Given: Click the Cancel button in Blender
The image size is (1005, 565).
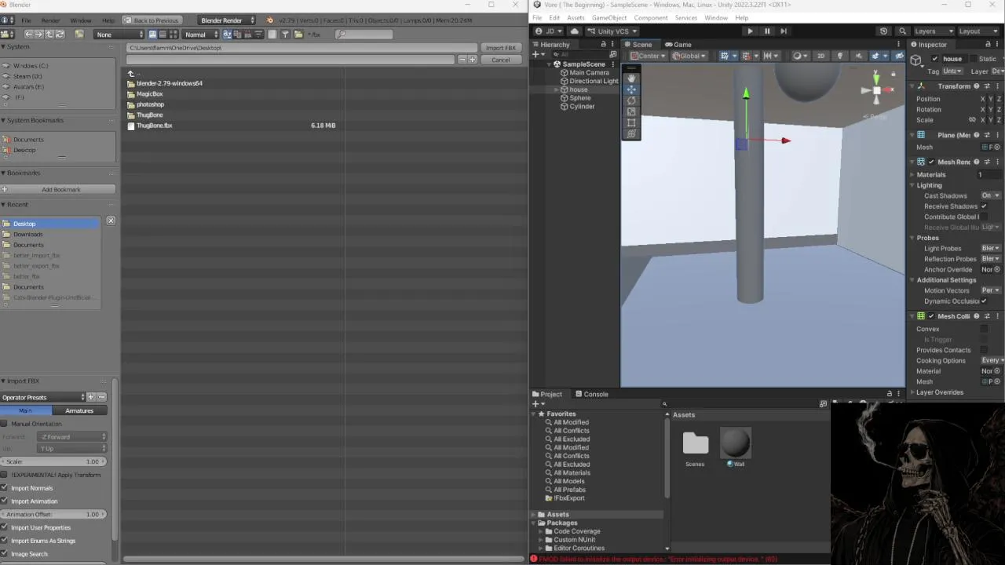Looking at the screenshot, I should (500, 60).
